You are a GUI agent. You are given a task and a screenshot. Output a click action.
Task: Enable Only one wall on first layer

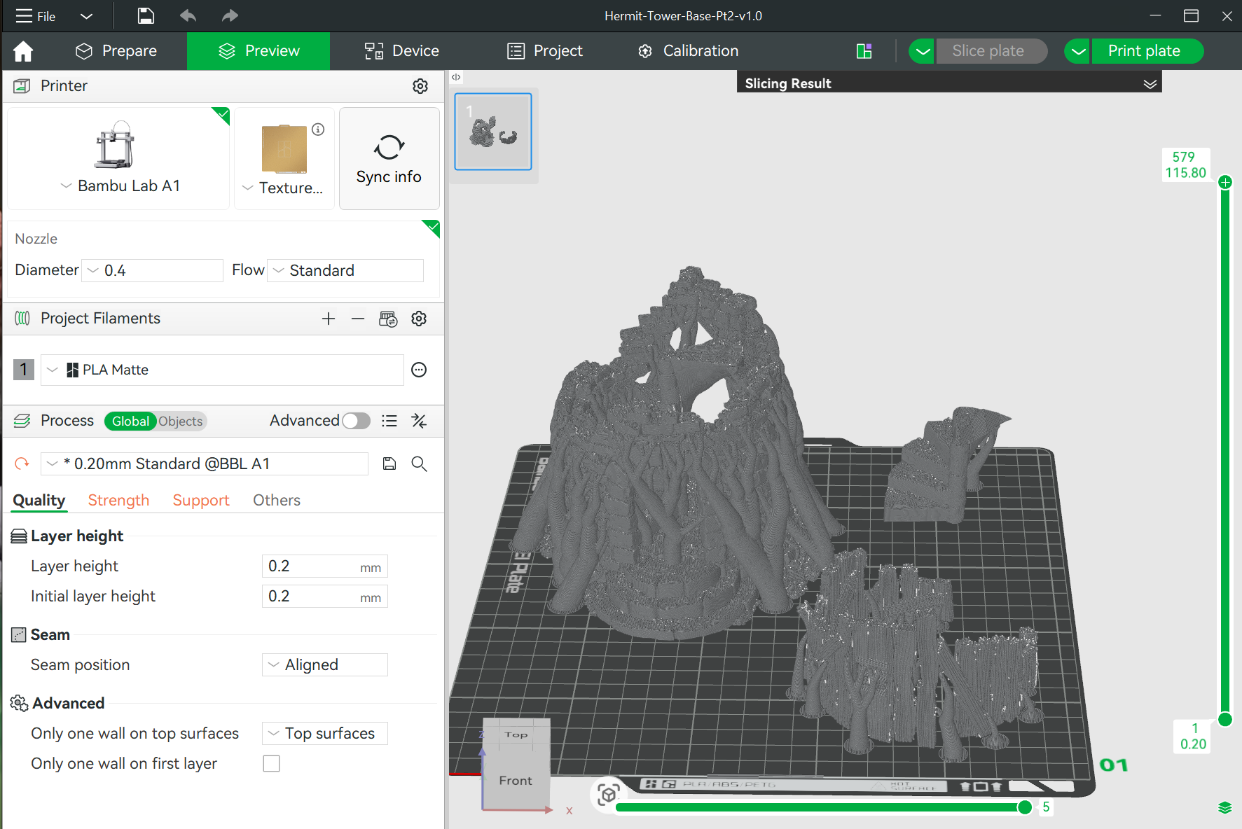[271, 763]
